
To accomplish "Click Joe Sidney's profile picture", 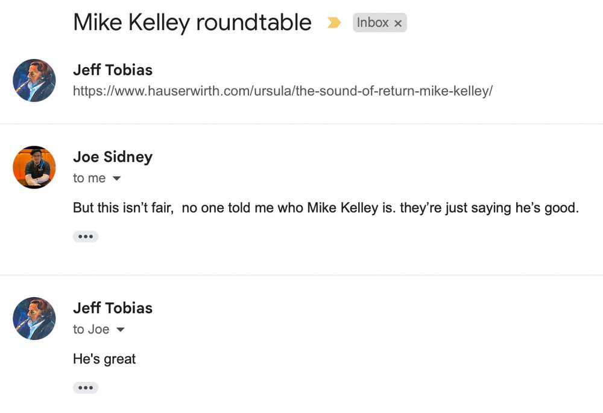I will 34,167.
